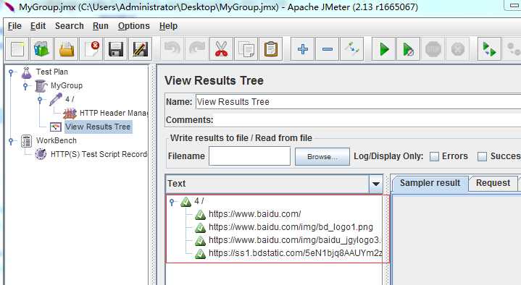The height and width of the screenshot is (285, 521).
Task: Click the Toggle enable/disable icon
Action: [351, 49]
